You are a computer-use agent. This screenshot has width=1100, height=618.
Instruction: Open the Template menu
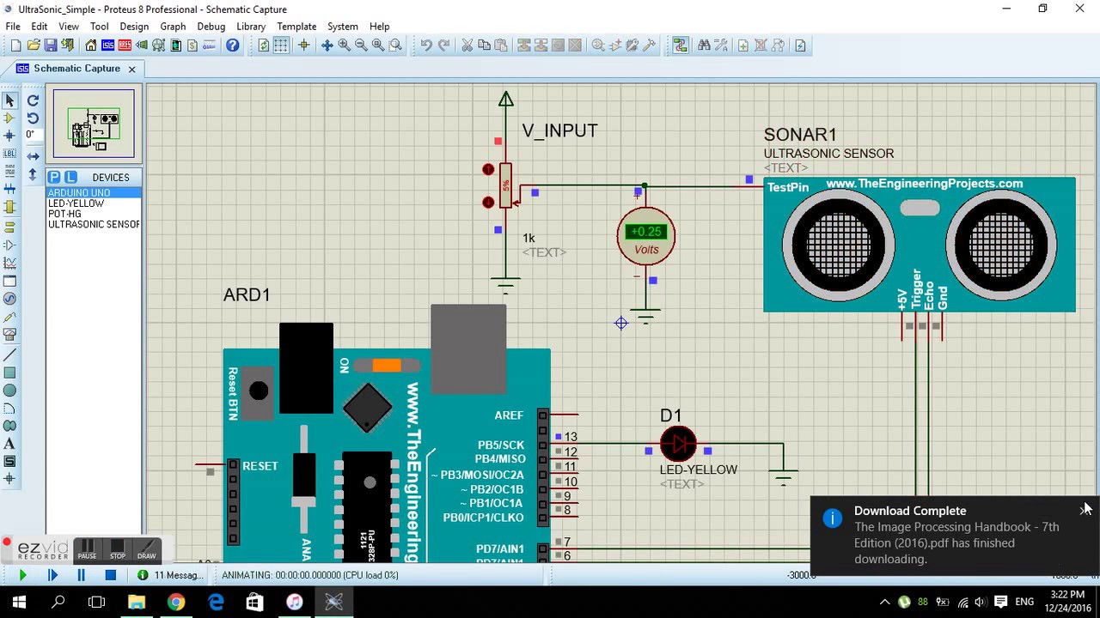point(296,27)
